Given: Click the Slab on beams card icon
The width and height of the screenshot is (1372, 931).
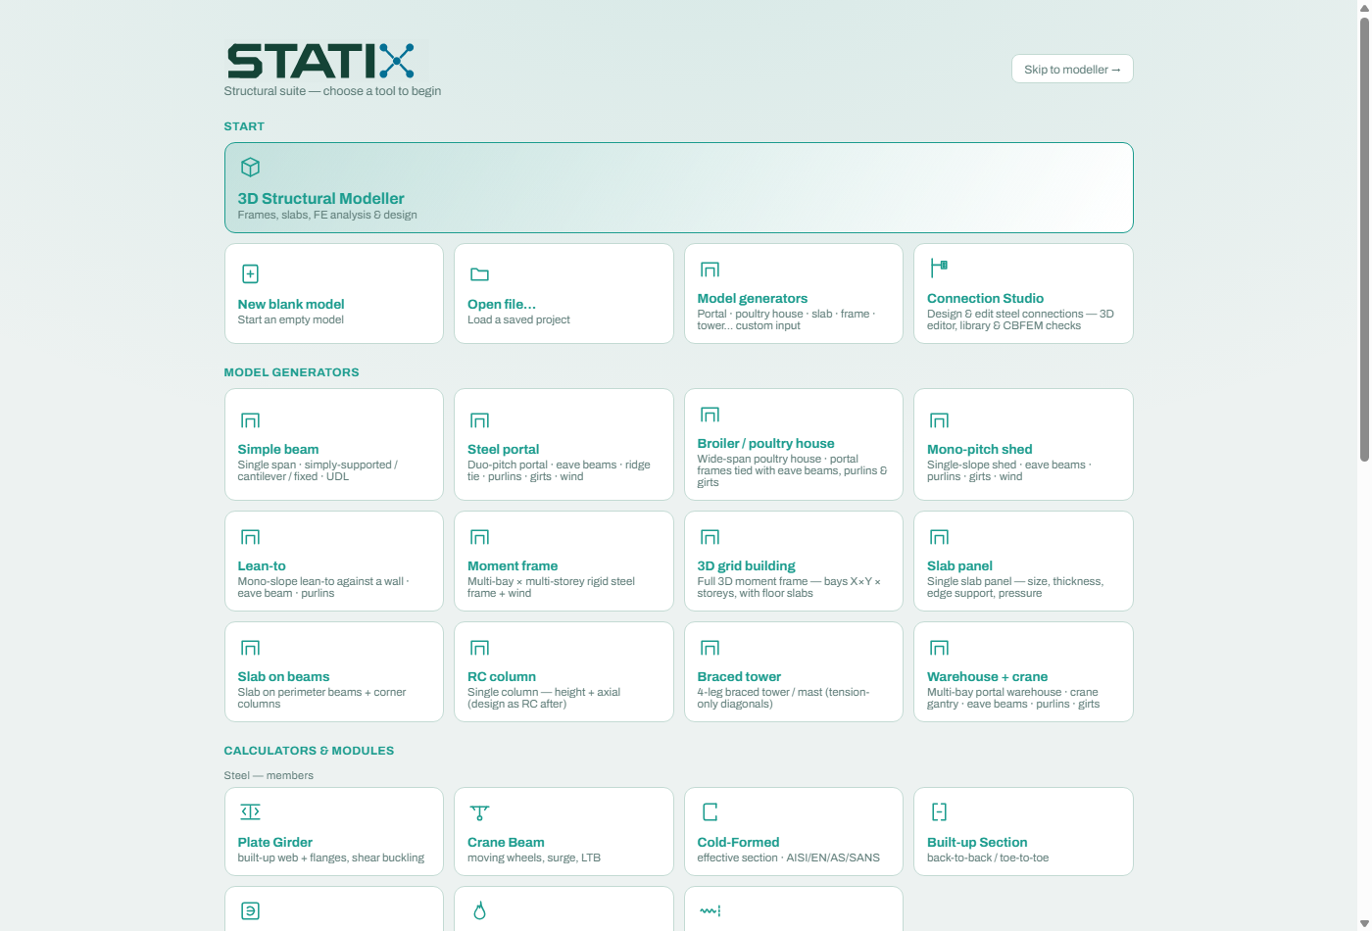Looking at the screenshot, I should (x=251, y=648).
